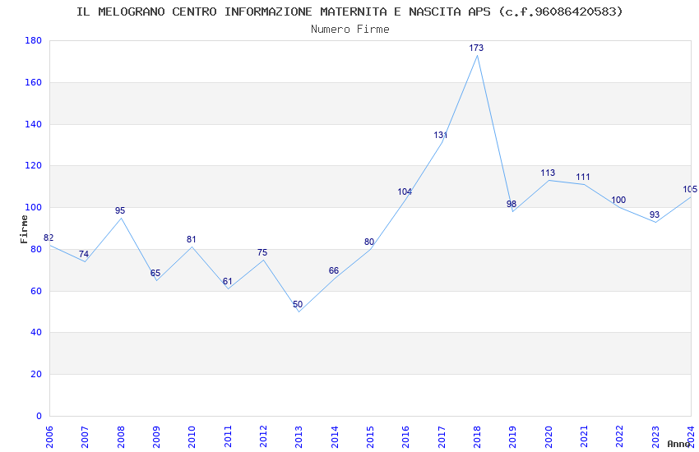This screenshot has width=699, height=452.
Task: Click the 180 value on y-axis
Action: (33, 41)
